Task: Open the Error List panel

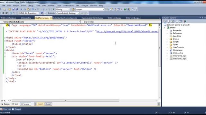Action: click(5, 109)
